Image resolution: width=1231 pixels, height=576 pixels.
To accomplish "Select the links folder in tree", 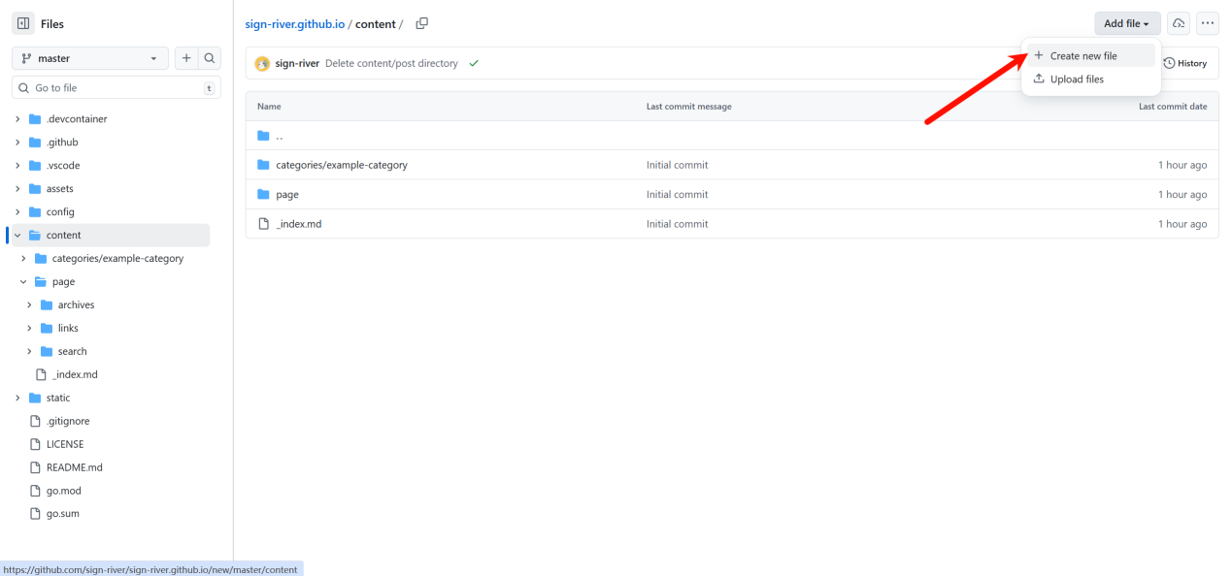I will click(68, 329).
